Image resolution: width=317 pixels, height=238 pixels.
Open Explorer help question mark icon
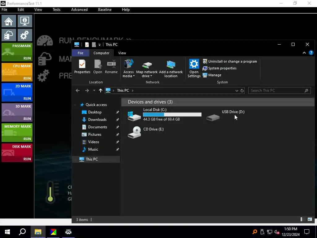311,53
